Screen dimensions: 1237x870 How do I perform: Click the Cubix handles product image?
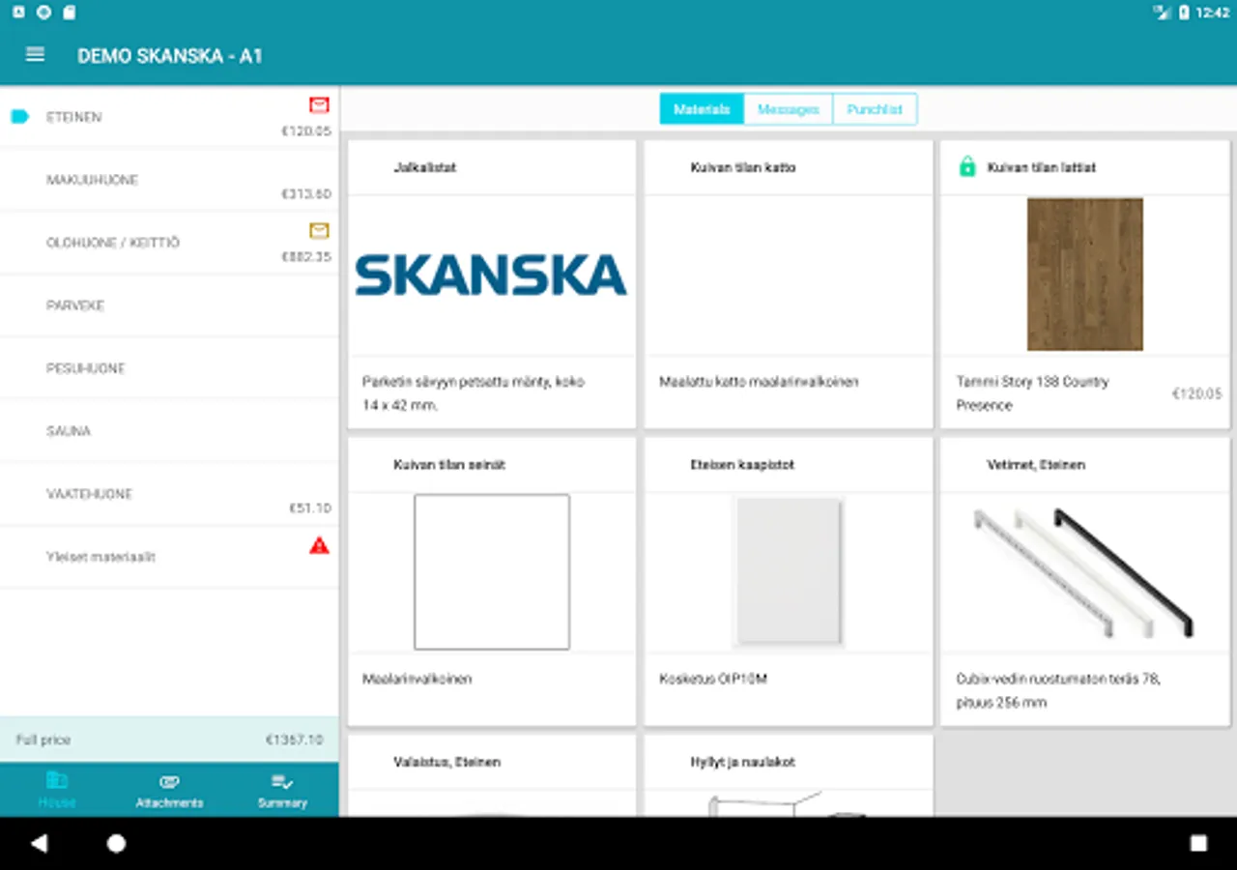tap(1084, 572)
